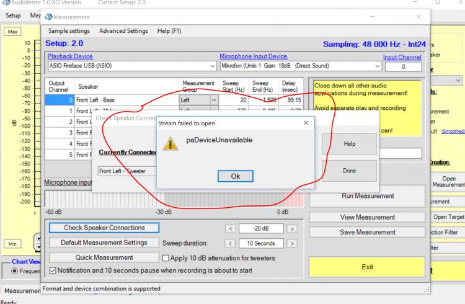Screen dimensions: 465x304
Task: Click Open Measurement button in main window
Action: pyautogui.click(x=448, y=181)
